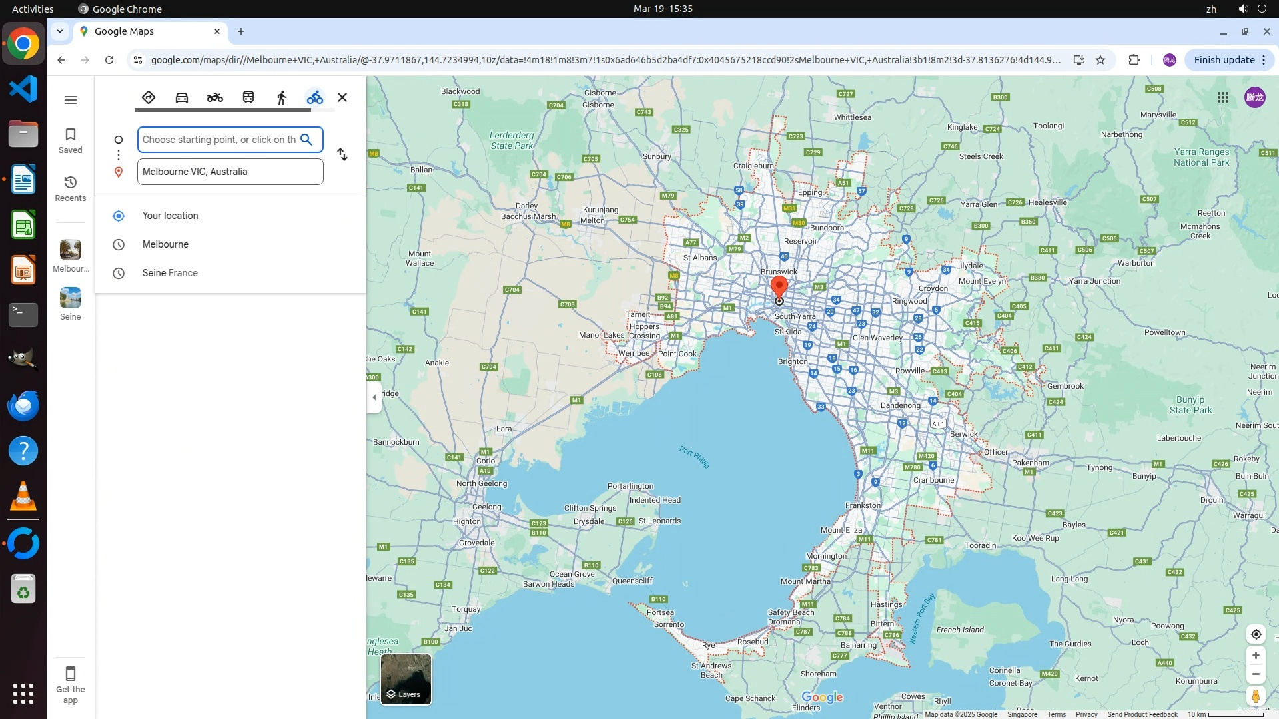Open the hamburger main menu
This screenshot has width=1279, height=719.
click(x=71, y=100)
